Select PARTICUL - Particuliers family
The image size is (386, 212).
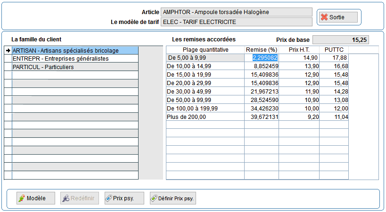point(43,67)
